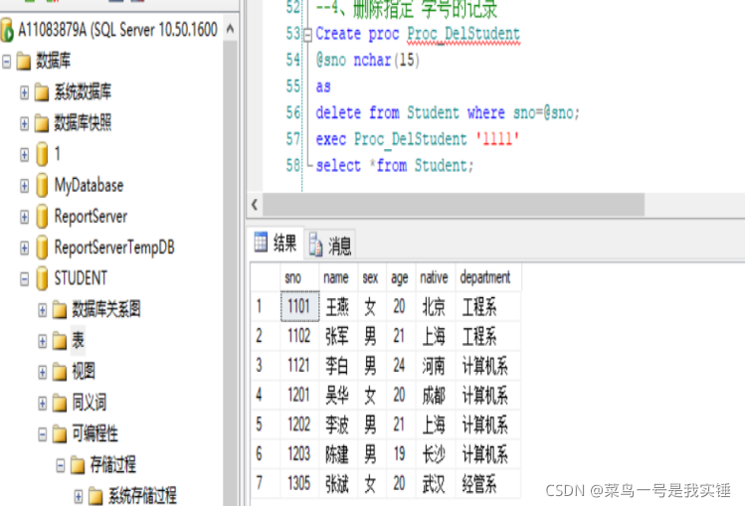This screenshot has width=746, height=507.
Task: Click the '1111' string on line 57
Action: click(497, 139)
